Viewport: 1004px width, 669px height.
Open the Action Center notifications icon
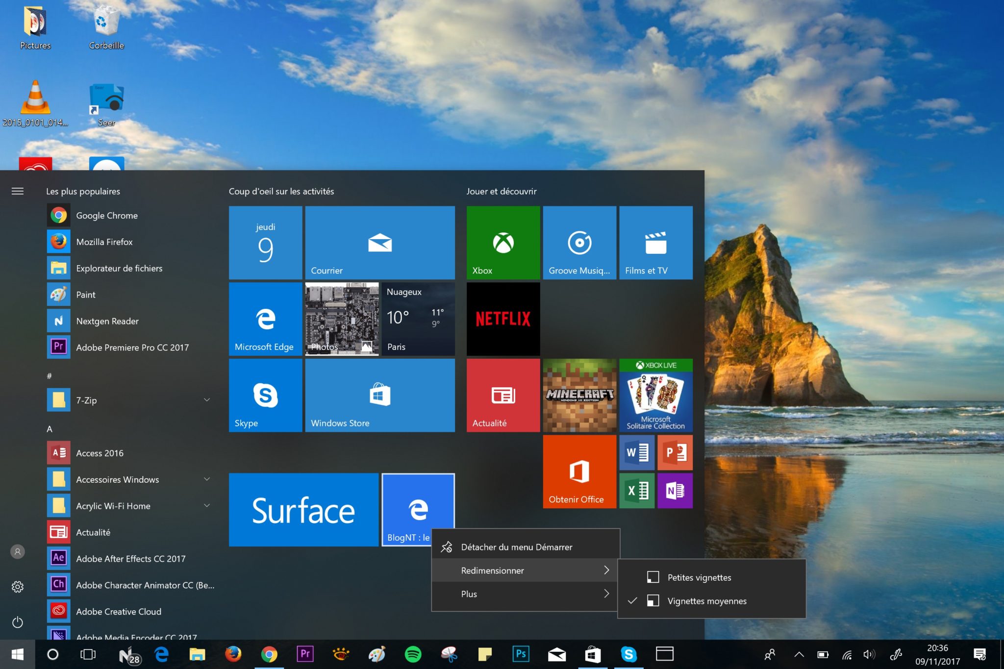coord(980,654)
